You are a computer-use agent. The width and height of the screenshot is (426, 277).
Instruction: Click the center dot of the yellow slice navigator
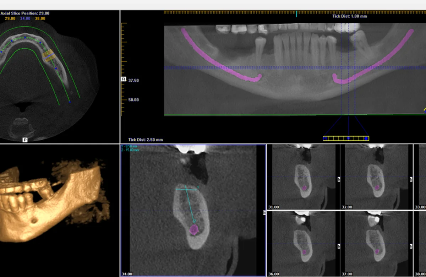tap(348, 138)
